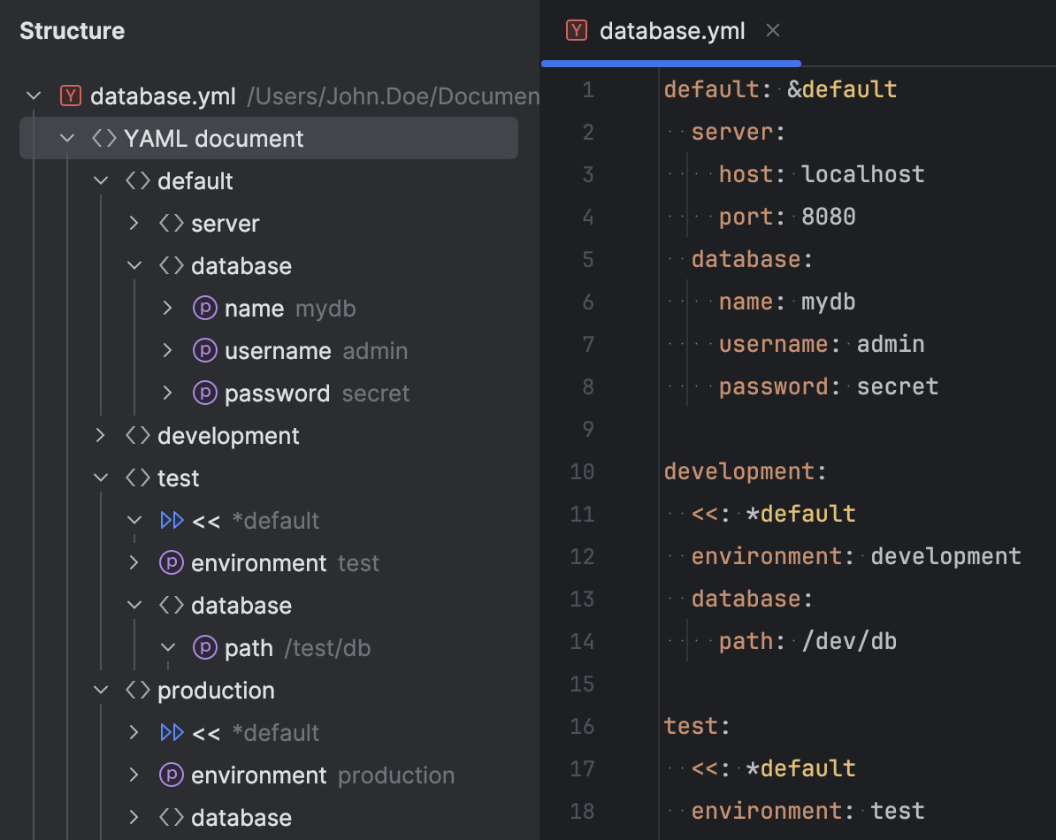Click line number 10 in the editor gutter
Screen dimensions: 1056x840
tap(582, 471)
